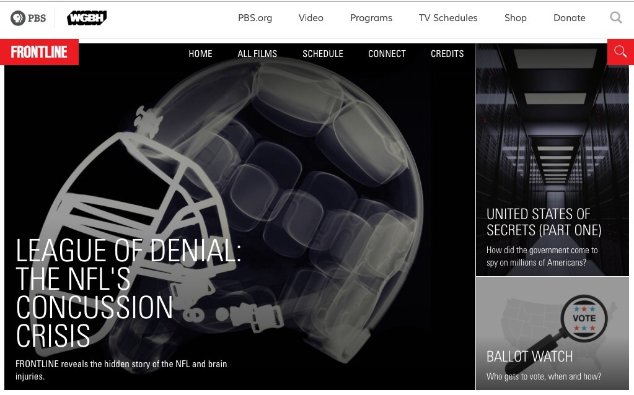Open League of Denial headline
Viewport: 634px width, 395px height.
128,292
